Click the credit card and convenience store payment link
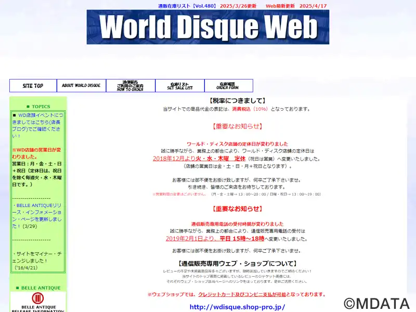This screenshot has height=312, width=416. [242, 294]
